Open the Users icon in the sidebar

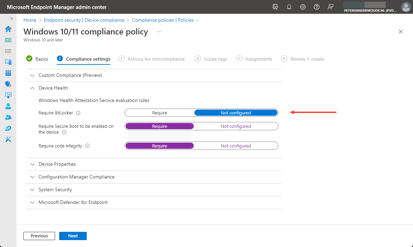tap(8, 106)
